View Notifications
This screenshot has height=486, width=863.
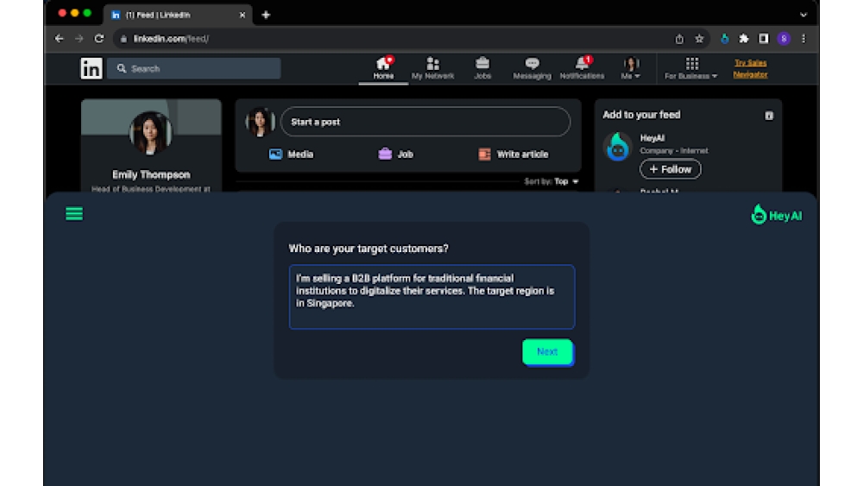[582, 68]
